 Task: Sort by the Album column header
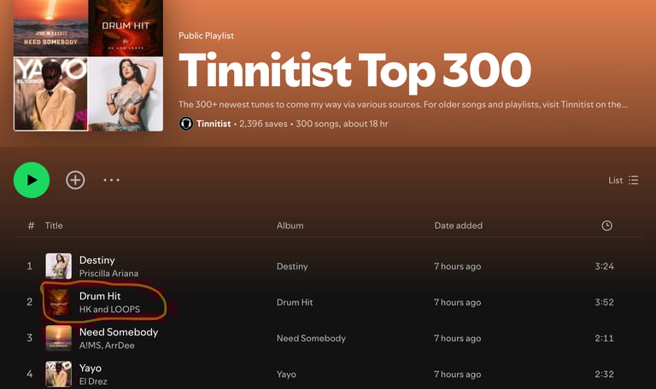[290, 225]
